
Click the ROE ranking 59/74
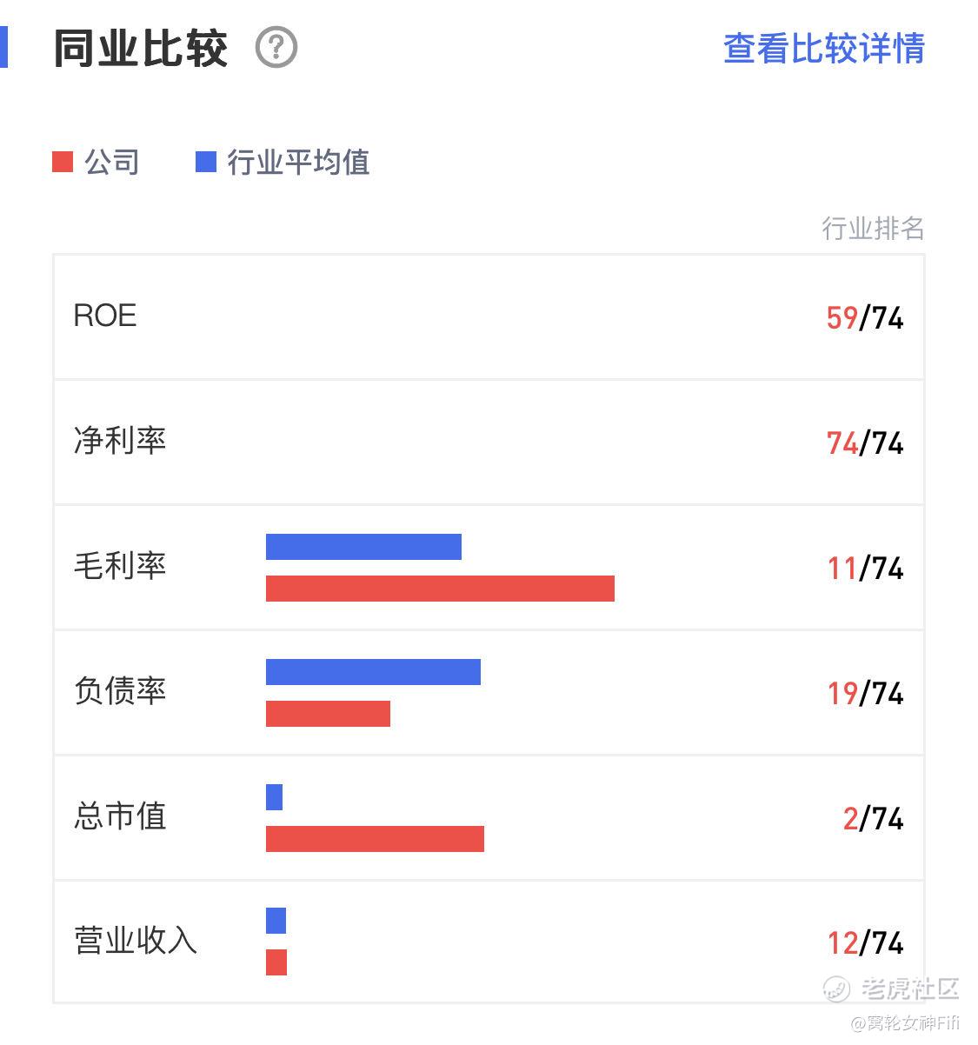coord(865,318)
